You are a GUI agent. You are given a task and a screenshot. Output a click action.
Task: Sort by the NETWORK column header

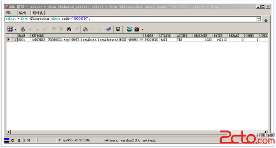click(87, 36)
